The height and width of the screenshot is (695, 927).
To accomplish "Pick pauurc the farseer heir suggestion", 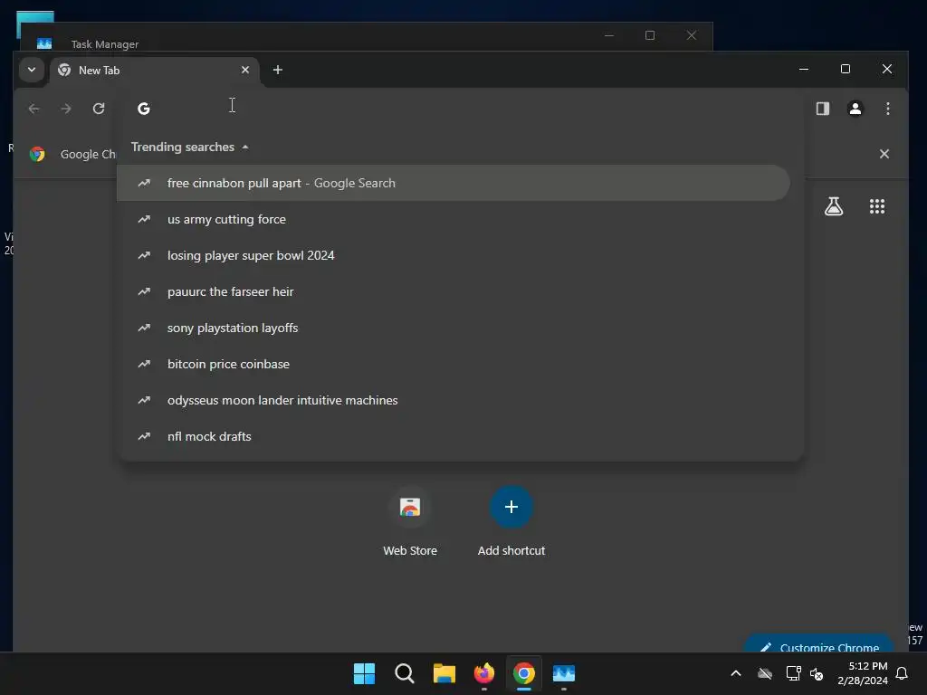I will point(453,292).
